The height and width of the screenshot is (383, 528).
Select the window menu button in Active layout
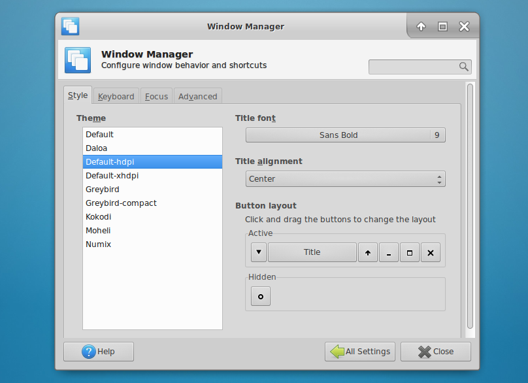pyautogui.click(x=258, y=252)
